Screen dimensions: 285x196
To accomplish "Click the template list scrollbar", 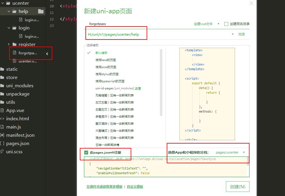I will click(x=161, y=83).
